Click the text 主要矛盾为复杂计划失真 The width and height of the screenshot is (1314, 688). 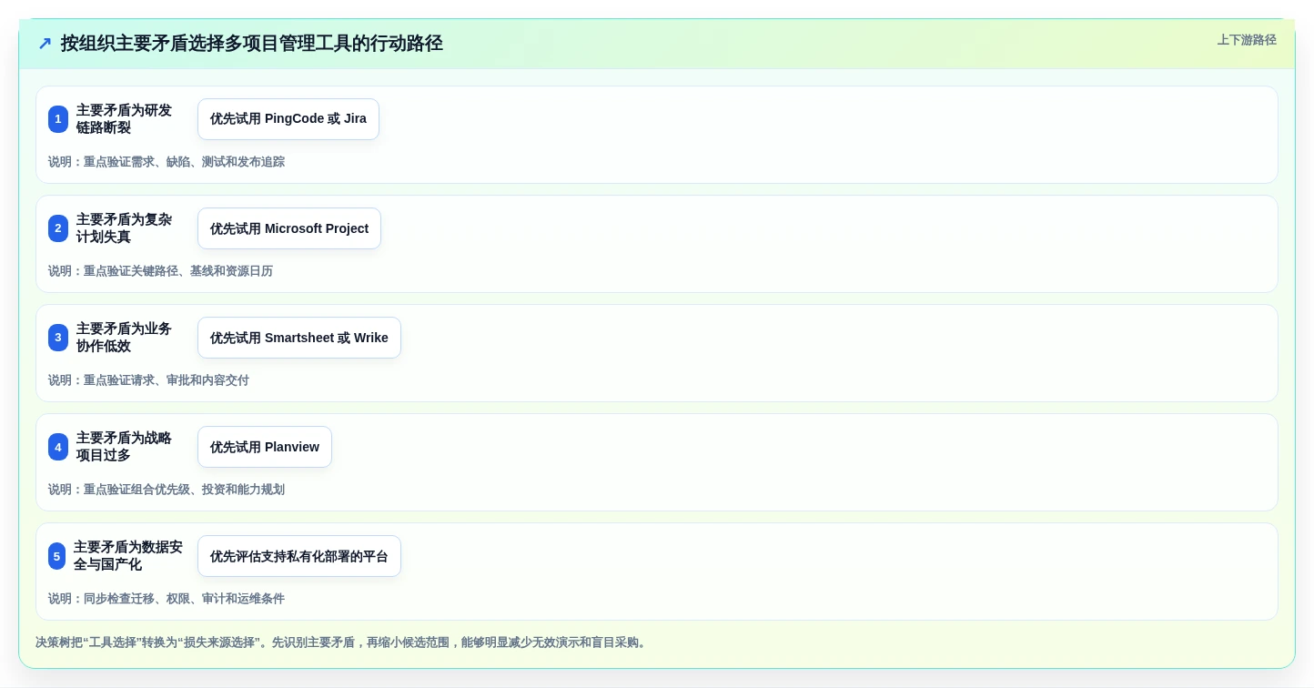pos(124,228)
